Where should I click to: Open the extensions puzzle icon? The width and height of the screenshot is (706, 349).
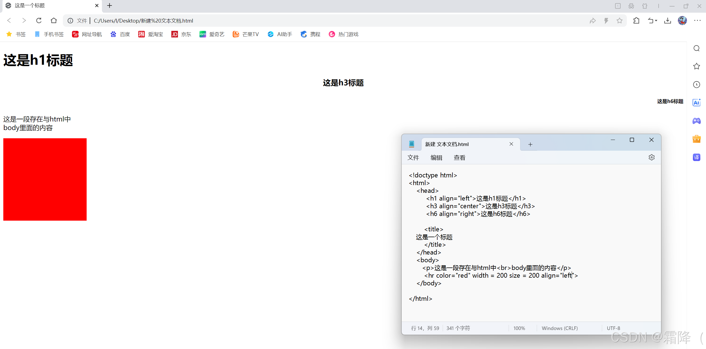(x=636, y=21)
